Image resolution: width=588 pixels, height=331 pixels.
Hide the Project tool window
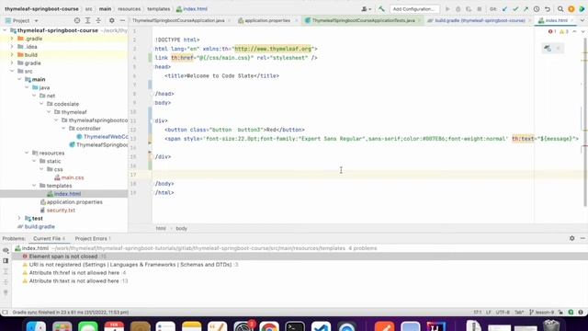pos(122,20)
